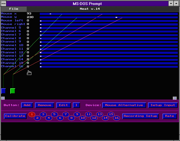Image resolution: width=180 pixels, height=141 pixels.
Task: Select channel circle 8
Action: [71, 118]
